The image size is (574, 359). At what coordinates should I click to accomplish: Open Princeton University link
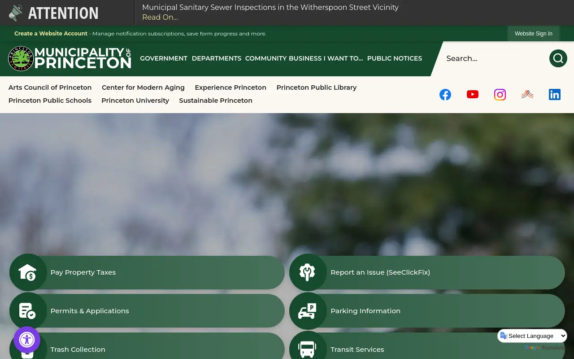click(135, 101)
